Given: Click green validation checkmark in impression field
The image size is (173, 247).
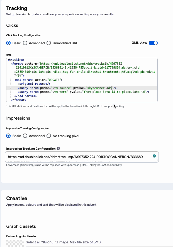Looking at the screenshot, I should coord(154,156).
